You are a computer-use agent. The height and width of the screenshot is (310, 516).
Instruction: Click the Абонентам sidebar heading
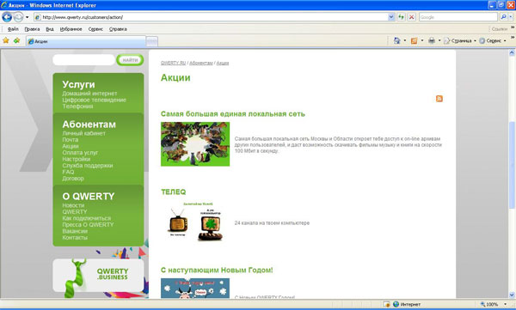click(89, 125)
